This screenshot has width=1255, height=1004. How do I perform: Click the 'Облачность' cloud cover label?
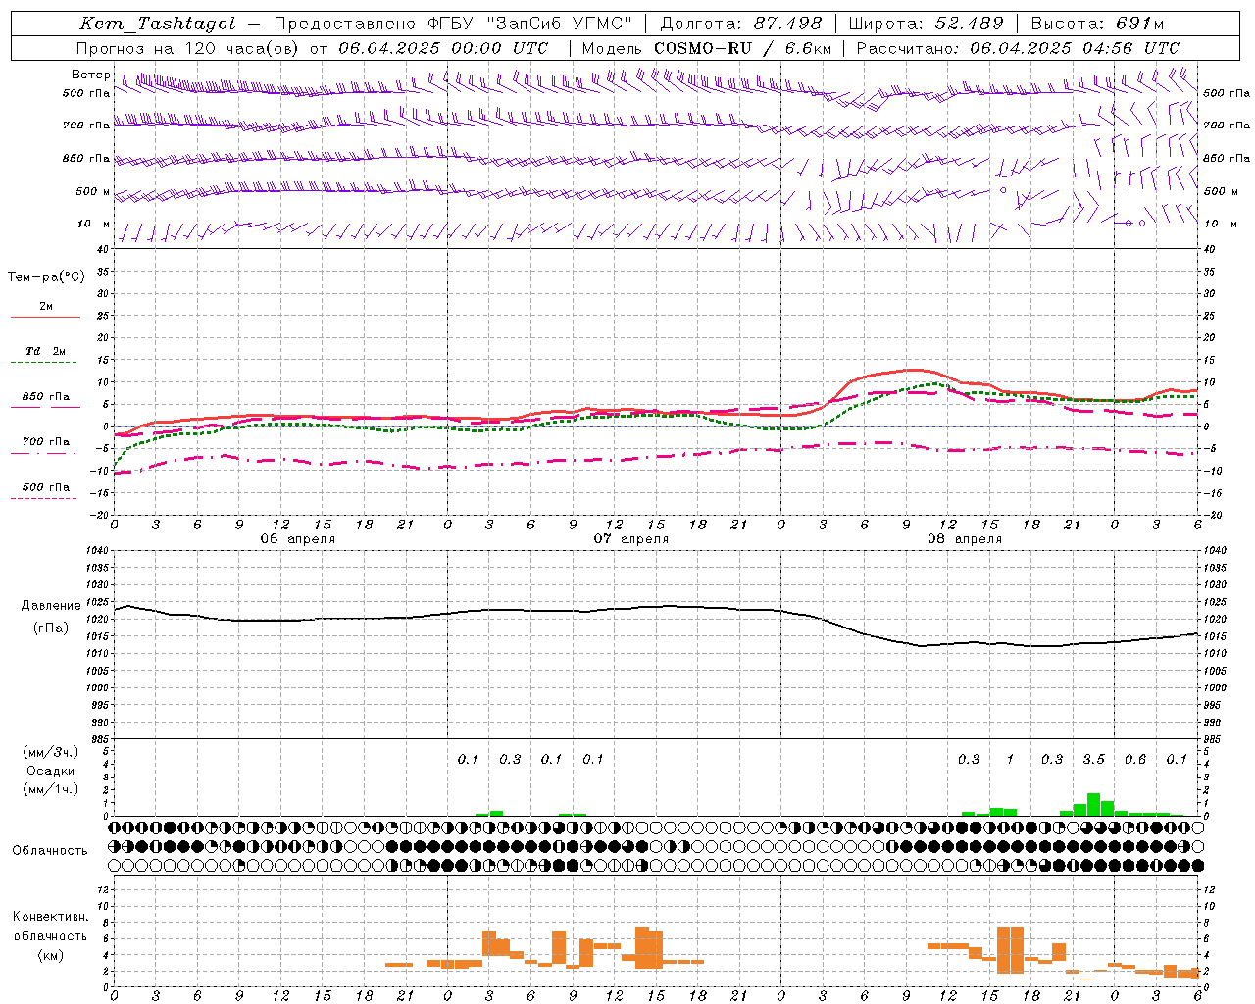(x=50, y=851)
